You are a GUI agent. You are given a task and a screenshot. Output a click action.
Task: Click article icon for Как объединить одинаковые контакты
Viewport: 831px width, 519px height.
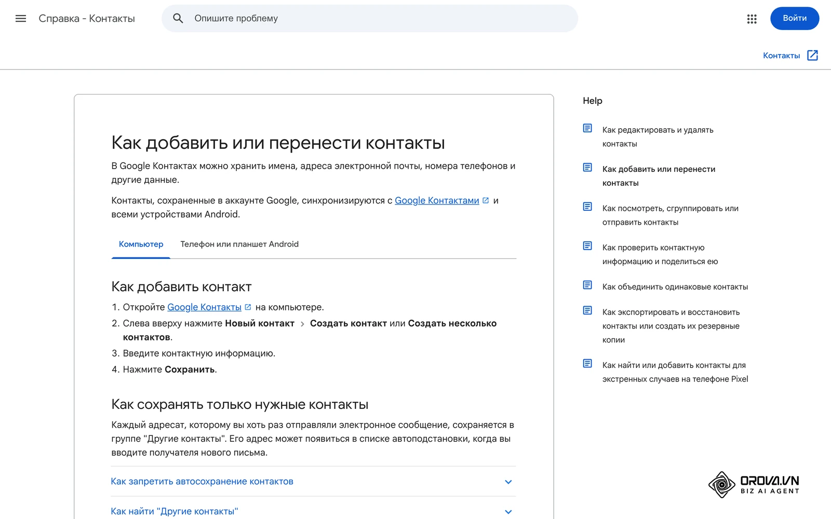click(x=587, y=285)
